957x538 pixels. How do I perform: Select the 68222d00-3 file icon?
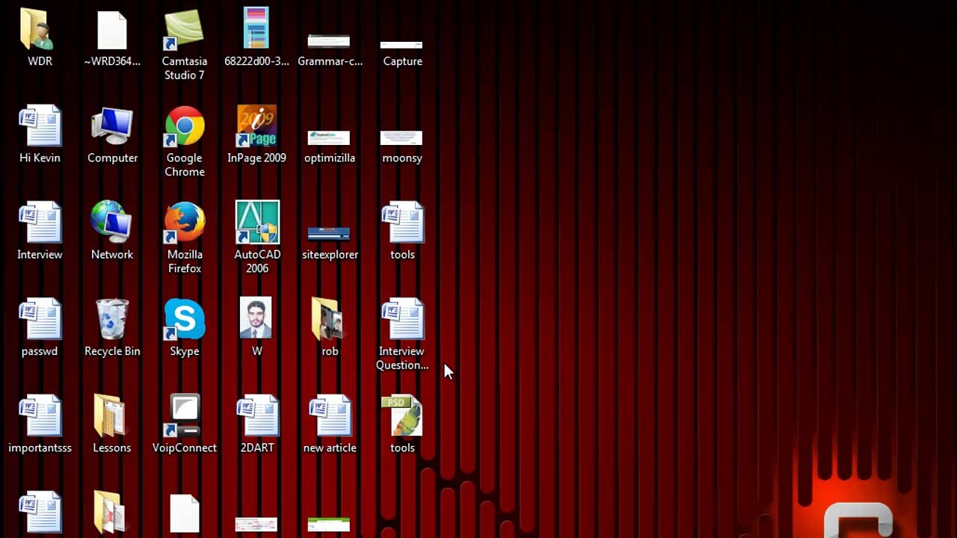point(256,28)
